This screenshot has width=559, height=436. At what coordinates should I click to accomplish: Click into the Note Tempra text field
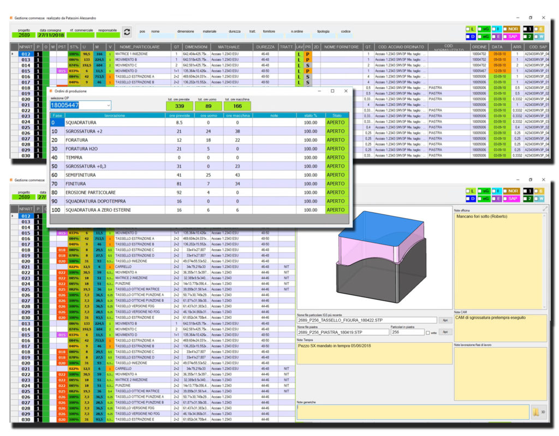pyautogui.click(x=374, y=353)
